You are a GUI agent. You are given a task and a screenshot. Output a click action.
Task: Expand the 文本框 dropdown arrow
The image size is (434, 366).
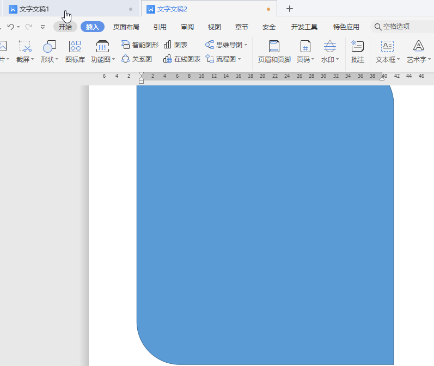[x=398, y=59]
